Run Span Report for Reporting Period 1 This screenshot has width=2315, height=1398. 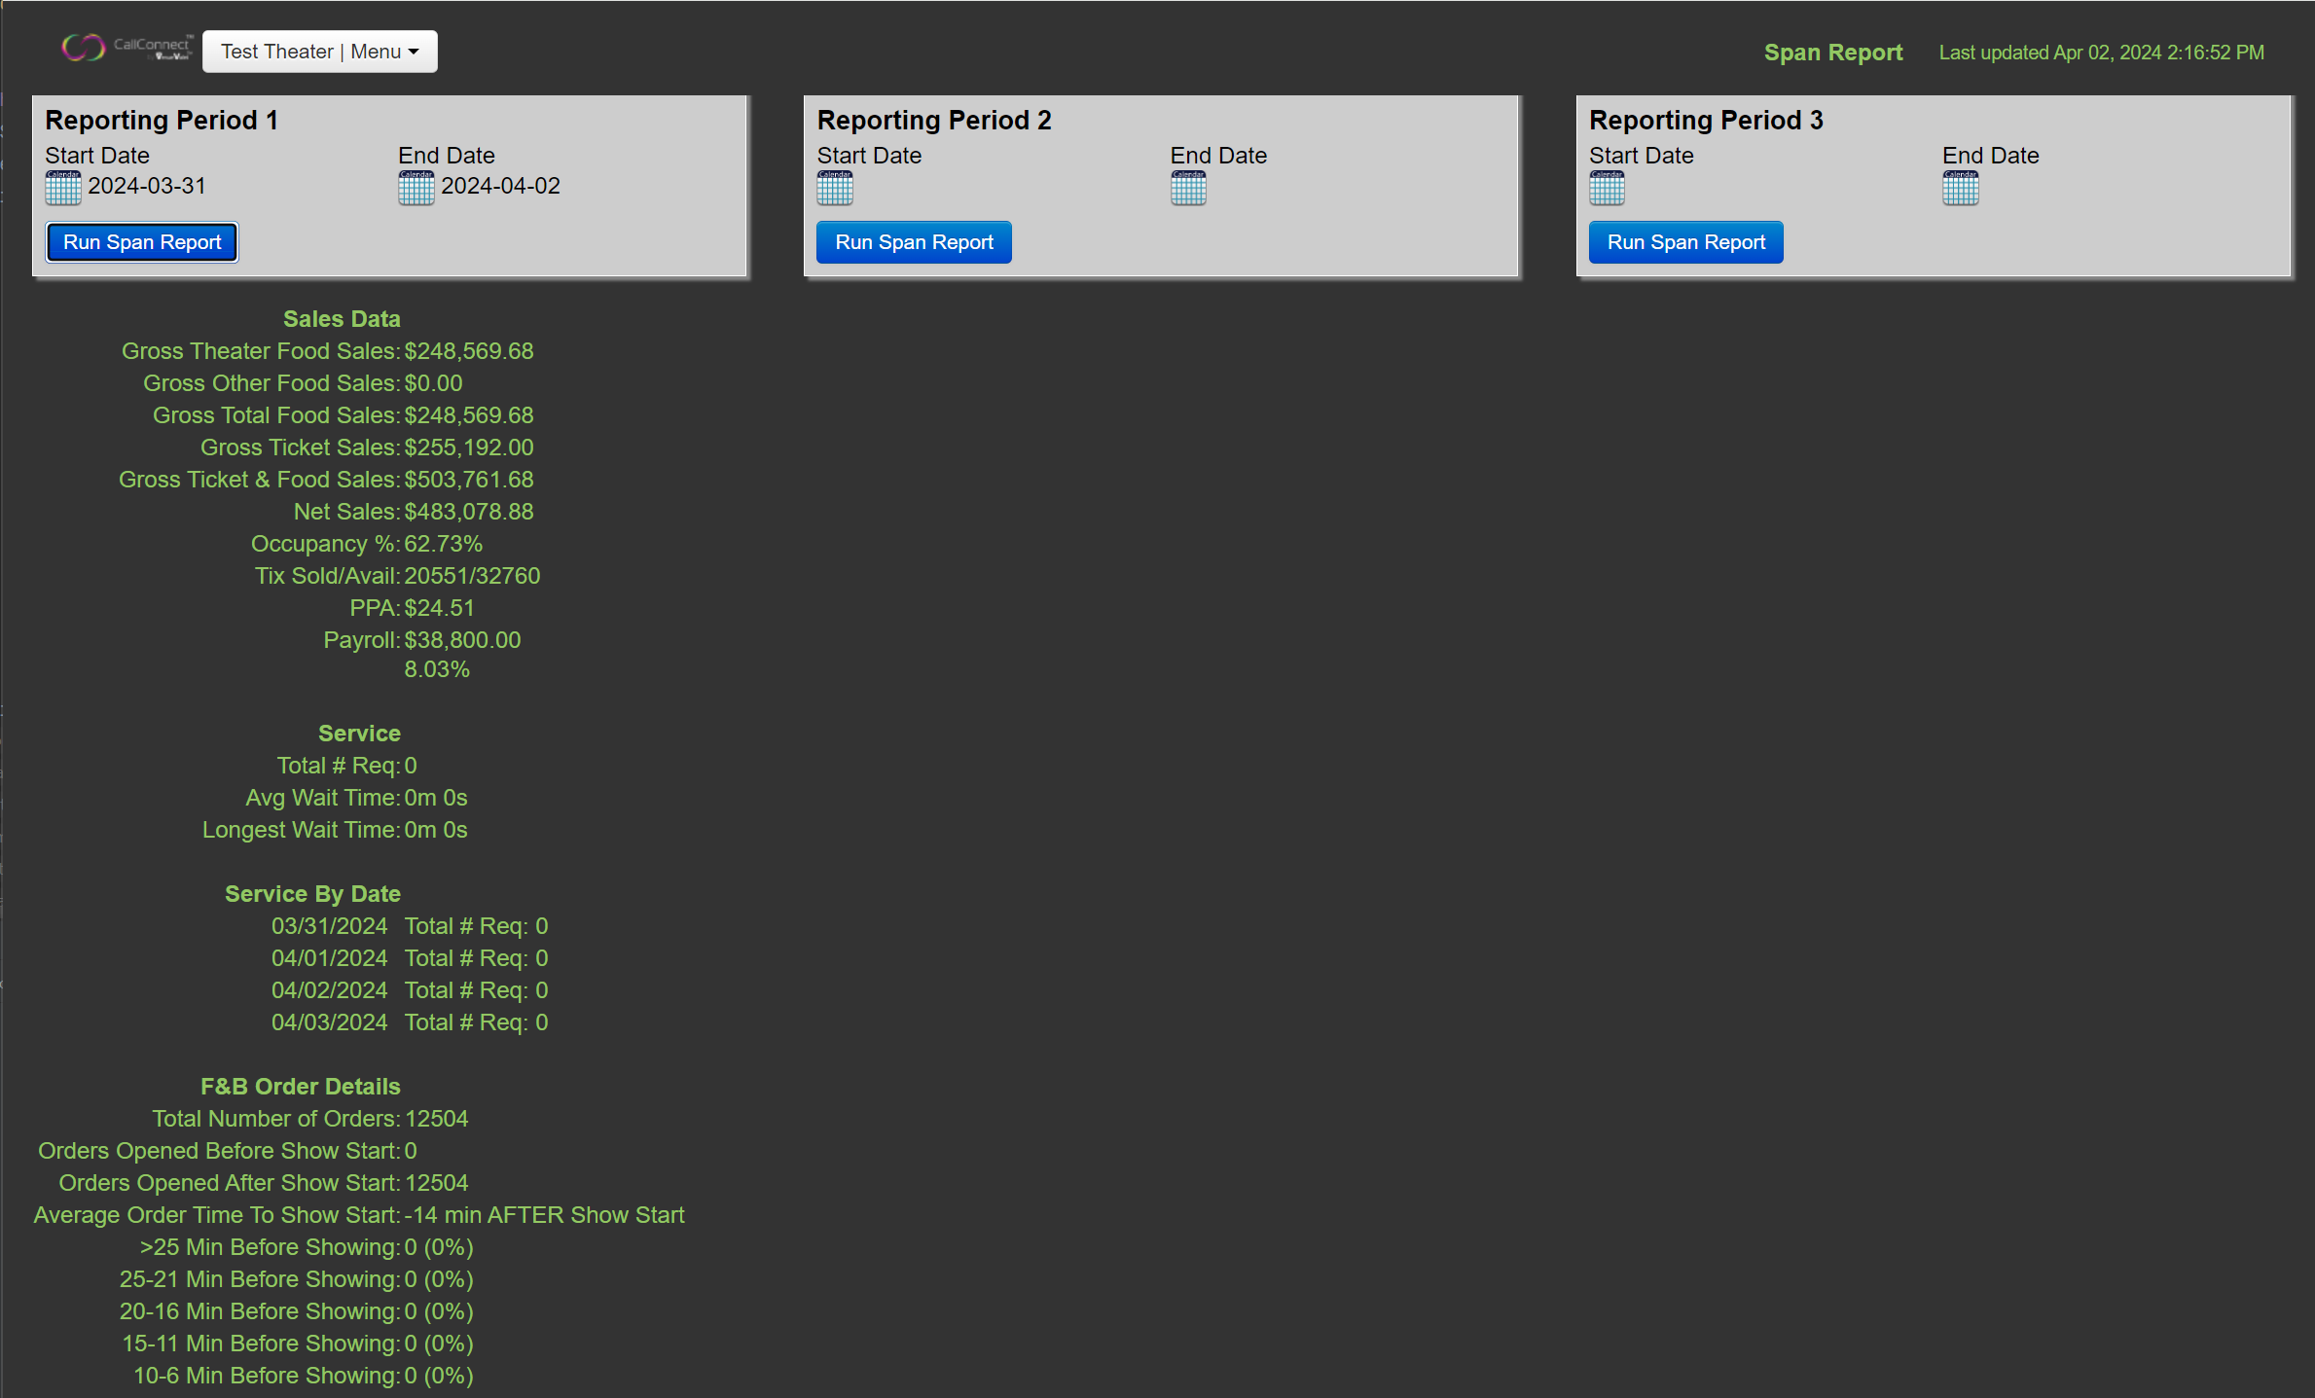click(142, 242)
